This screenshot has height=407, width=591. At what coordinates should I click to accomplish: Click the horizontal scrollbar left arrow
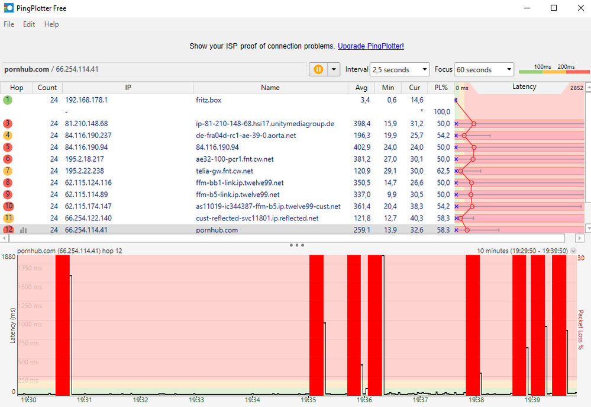pyautogui.click(x=5, y=238)
